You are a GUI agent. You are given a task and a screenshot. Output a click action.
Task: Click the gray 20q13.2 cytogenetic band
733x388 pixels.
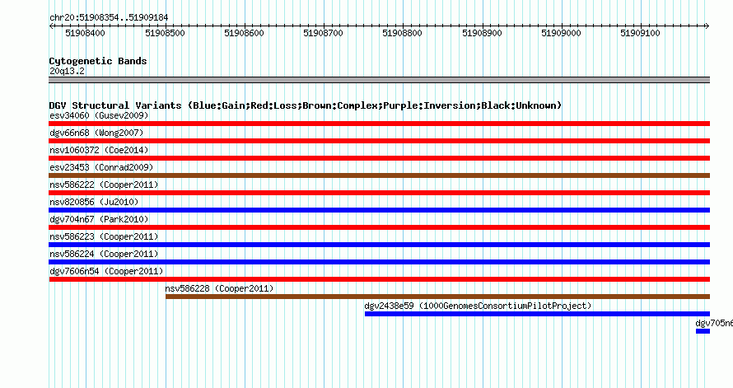click(x=379, y=80)
